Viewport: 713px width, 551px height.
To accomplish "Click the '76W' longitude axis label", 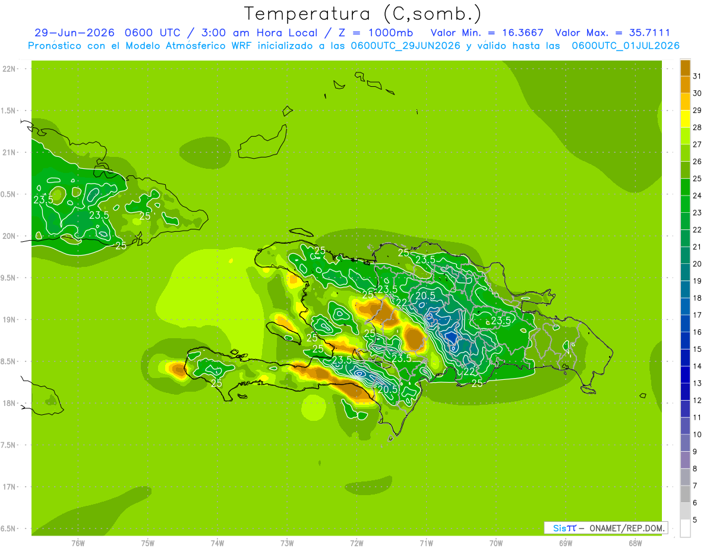I will coord(78,543).
